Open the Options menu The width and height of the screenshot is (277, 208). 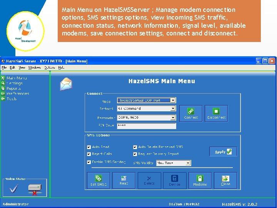click(x=50, y=67)
